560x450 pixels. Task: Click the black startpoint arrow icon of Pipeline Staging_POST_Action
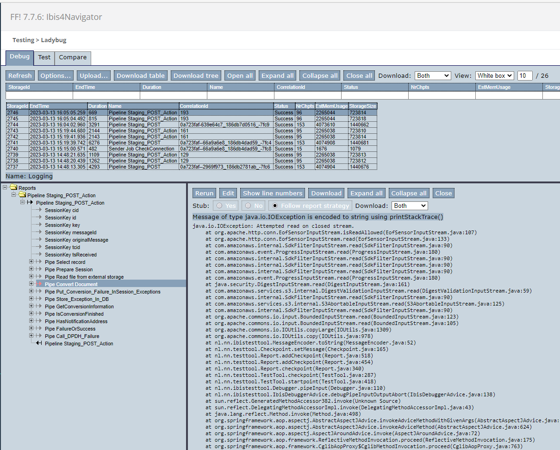coord(30,203)
